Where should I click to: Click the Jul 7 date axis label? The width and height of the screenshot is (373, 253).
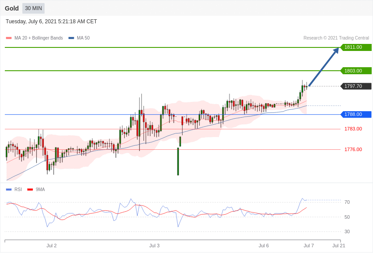[x=309, y=246]
